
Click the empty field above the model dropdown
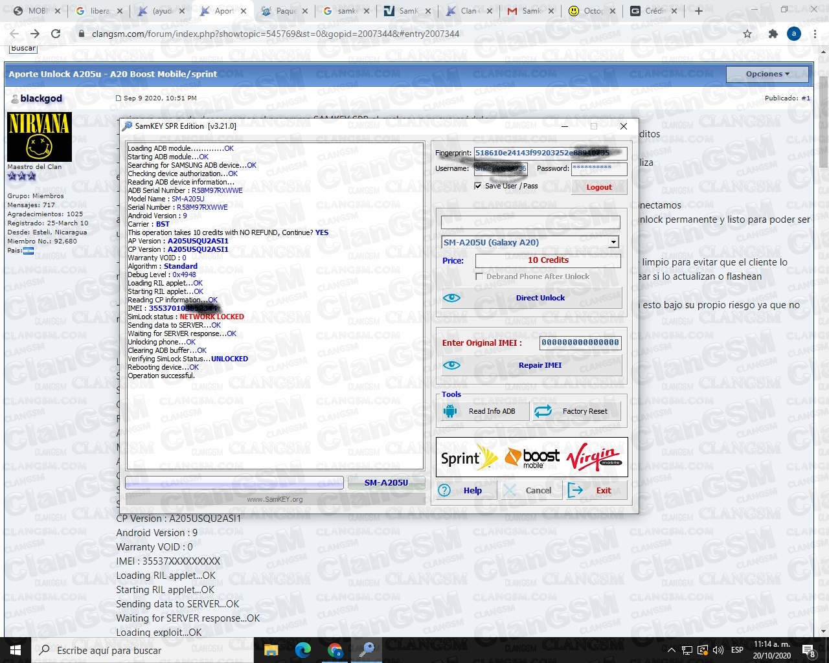coord(530,222)
